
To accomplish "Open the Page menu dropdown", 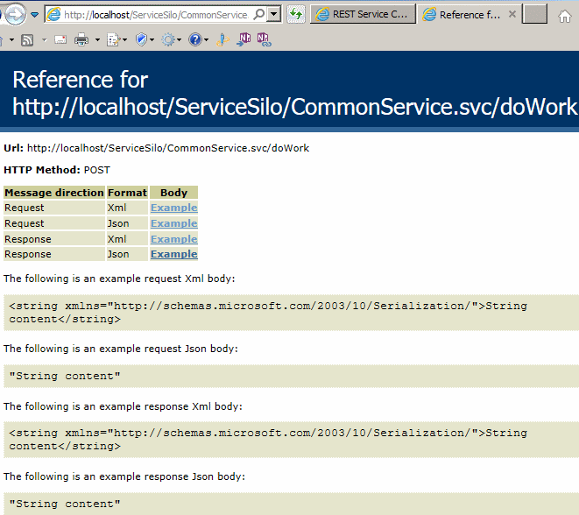I will click(x=116, y=39).
